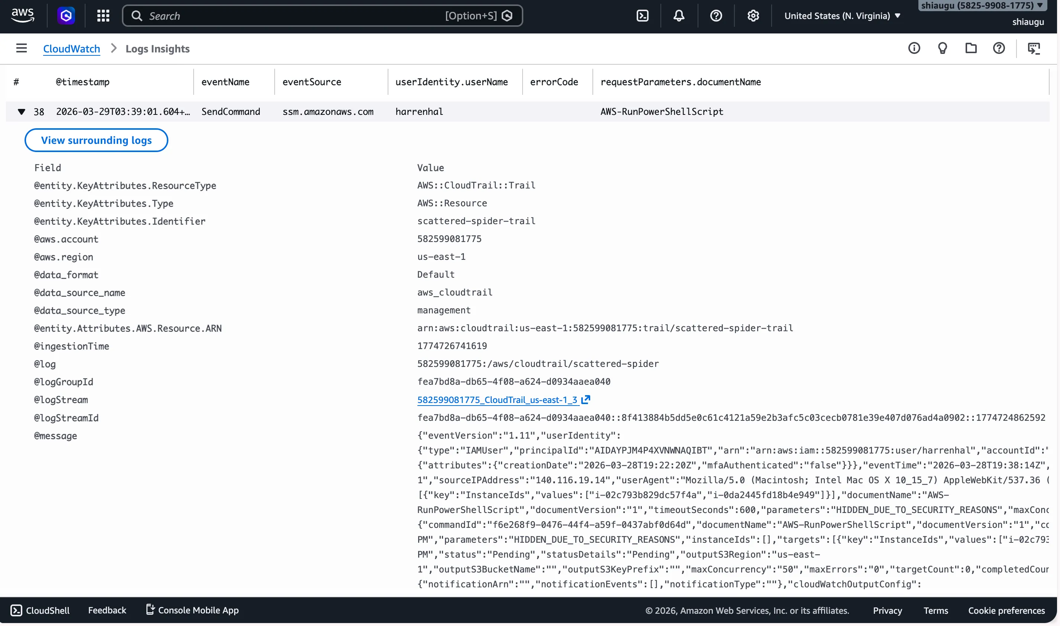Open the 582599081775_CloudTrail_us-east-1_3 log stream link
The height and width of the screenshot is (626, 1060).
pyautogui.click(x=498, y=400)
